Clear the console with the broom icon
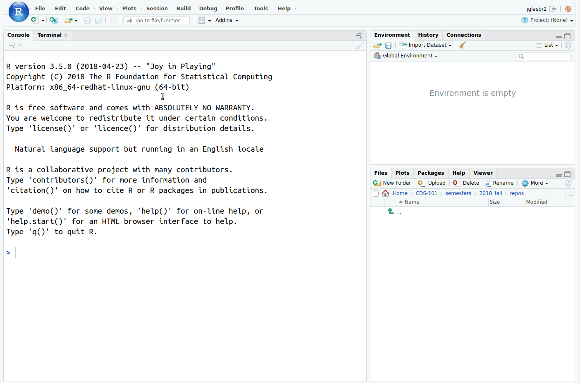The image size is (580, 383). 359,45
